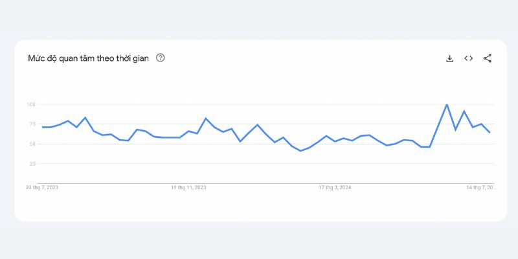This screenshot has height=259, width=518.
Task: Download the chart data as CSV
Action: pos(449,58)
